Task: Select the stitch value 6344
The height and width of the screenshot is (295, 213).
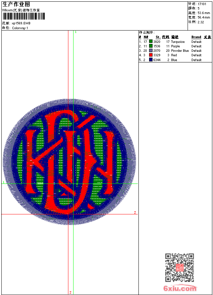Action: click(x=157, y=60)
